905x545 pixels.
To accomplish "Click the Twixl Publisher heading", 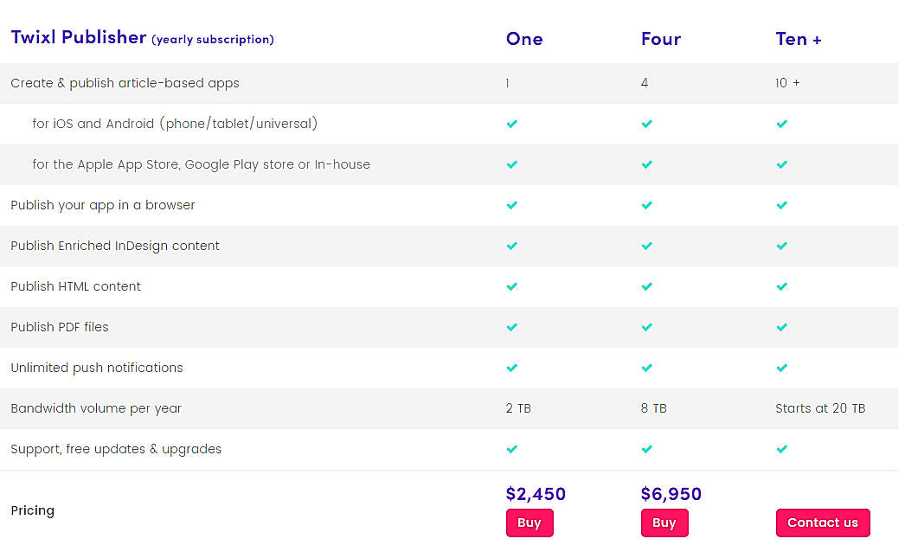I will coord(77,36).
